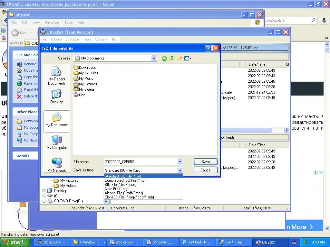330x247 pixels.
Task: Select the My Videos folder in file list
Action: [84, 89]
